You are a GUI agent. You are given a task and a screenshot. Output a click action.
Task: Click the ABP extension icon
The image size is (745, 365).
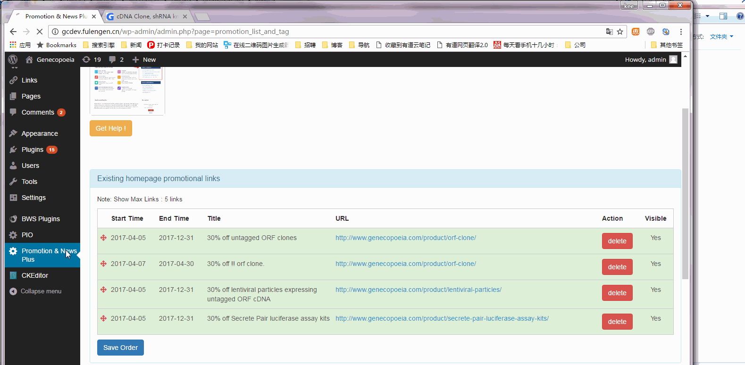(x=651, y=32)
